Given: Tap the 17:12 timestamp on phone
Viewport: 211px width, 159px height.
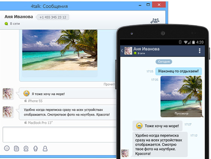Looking at the screenshot, I should coord(194,136).
